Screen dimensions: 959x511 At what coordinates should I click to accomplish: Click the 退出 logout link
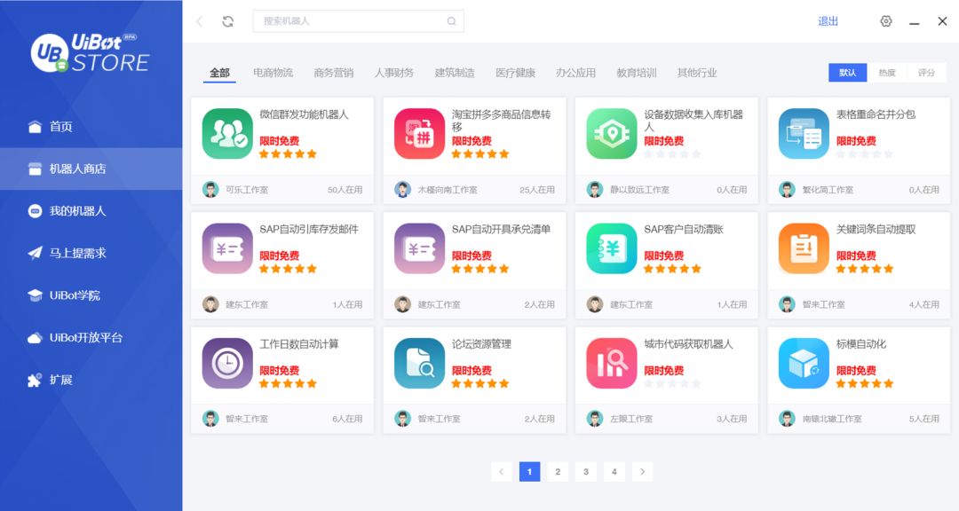[828, 21]
